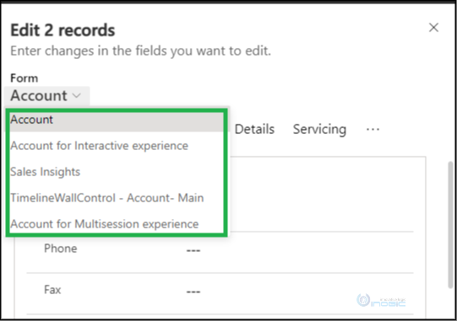Click the Phone field value

coord(193,250)
